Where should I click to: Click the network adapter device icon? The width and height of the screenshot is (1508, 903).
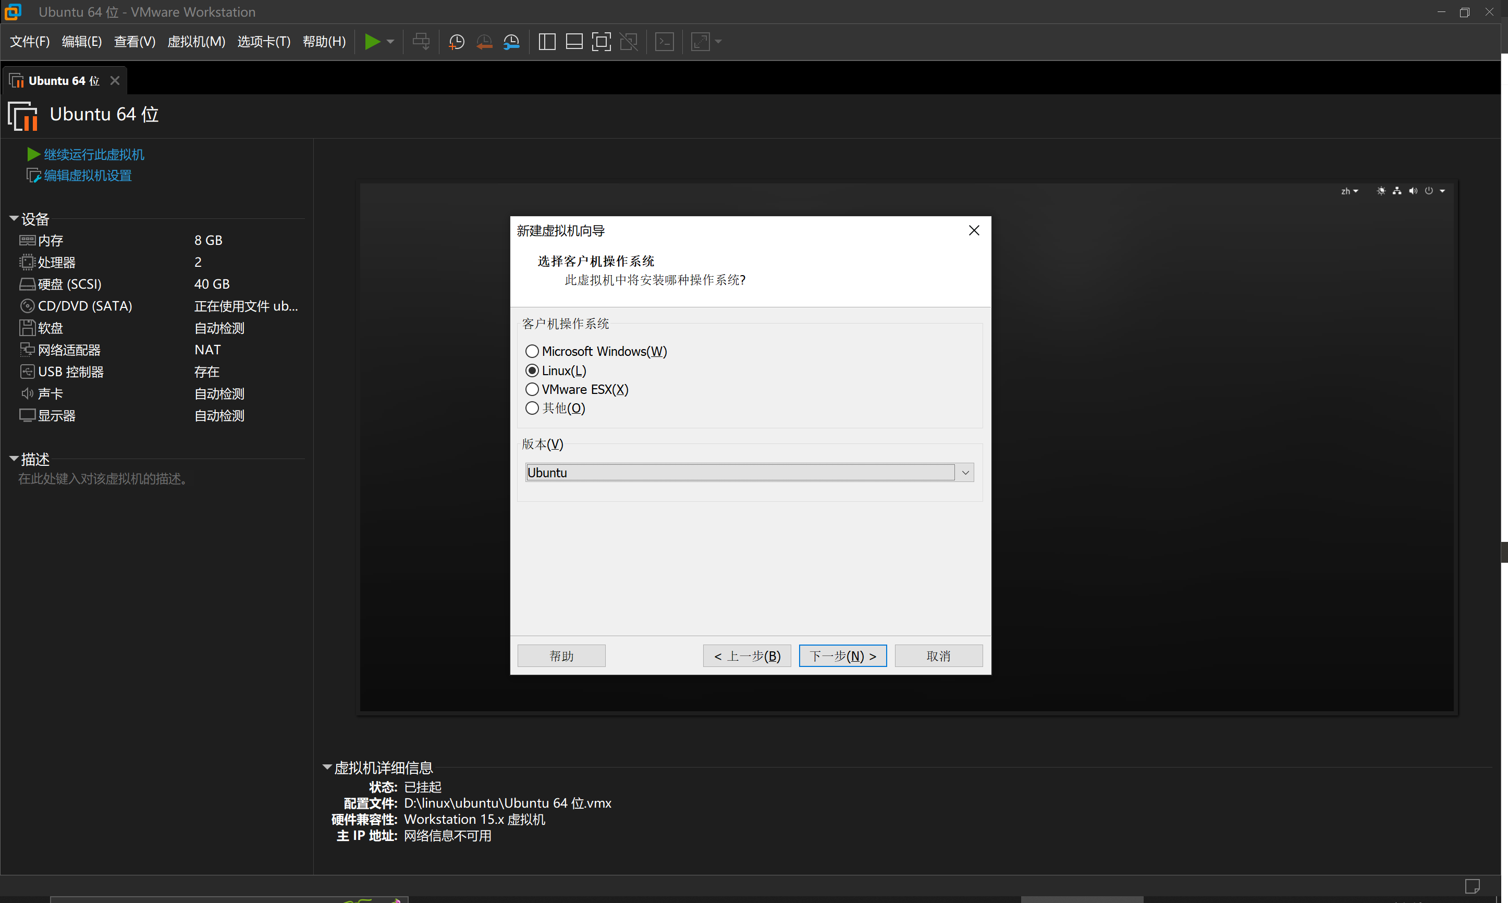click(x=28, y=350)
